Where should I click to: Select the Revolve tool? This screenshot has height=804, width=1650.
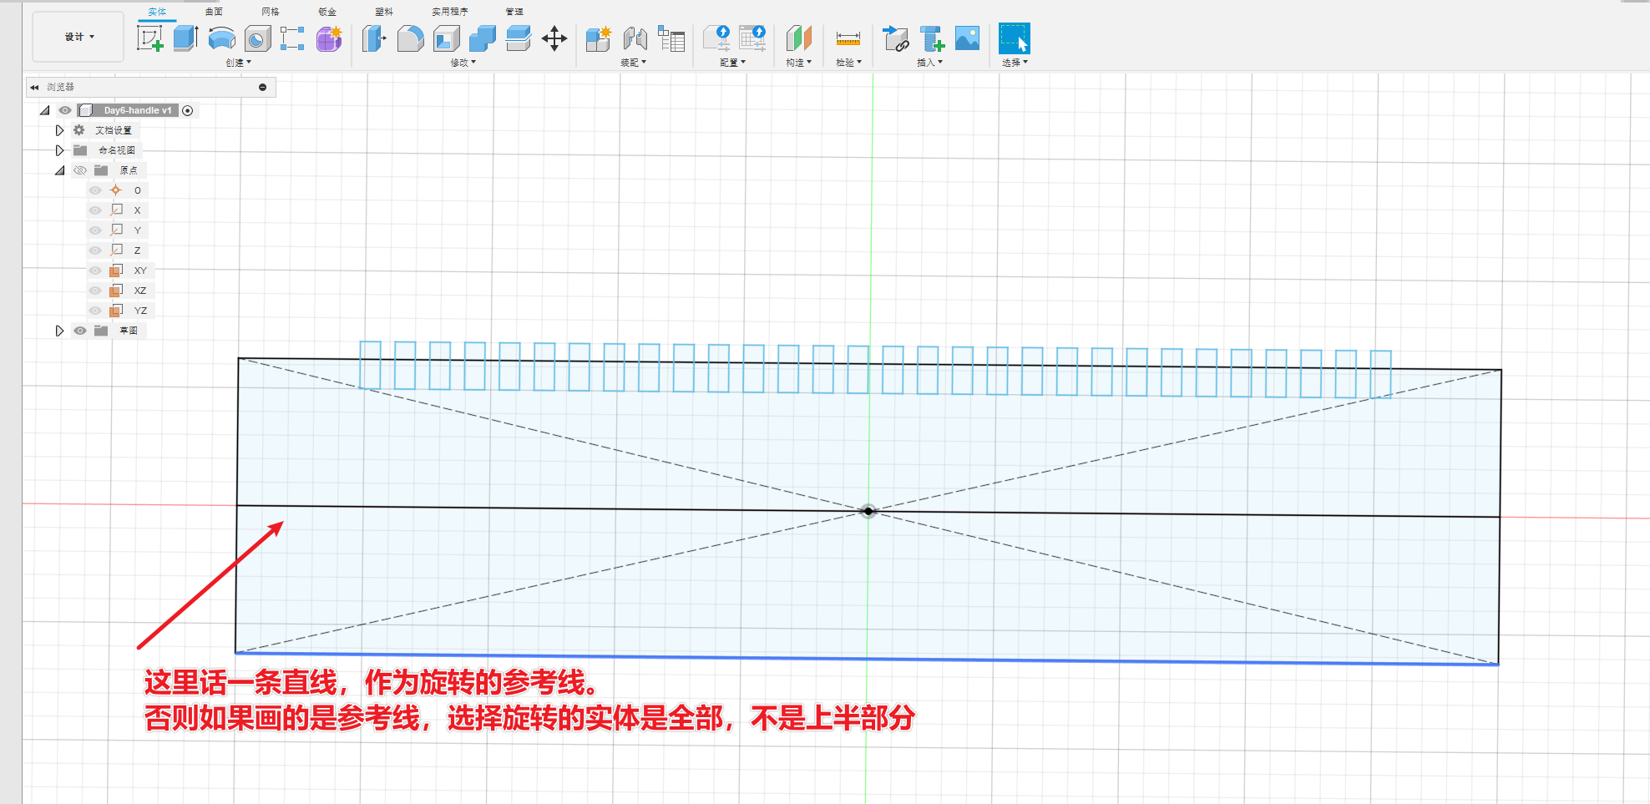tap(221, 38)
